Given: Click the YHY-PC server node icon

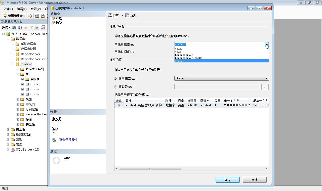Looking at the screenshot, I should point(8,34).
